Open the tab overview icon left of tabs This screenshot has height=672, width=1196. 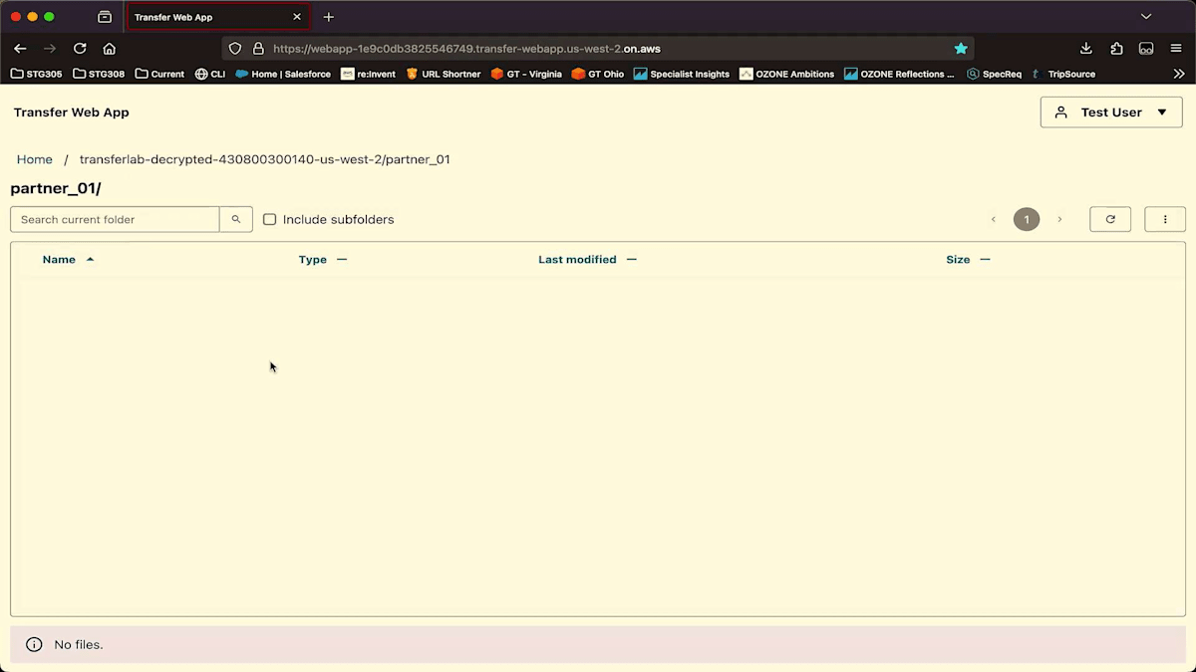coord(105,17)
